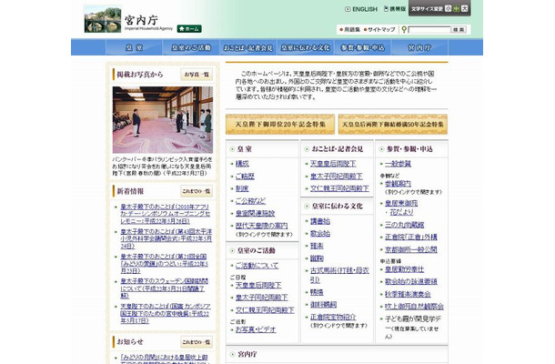
Task: Open the 皇室 tab in blue navigation bar
Action: tap(134, 47)
